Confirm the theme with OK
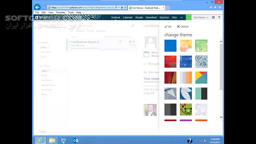 pos(168,27)
